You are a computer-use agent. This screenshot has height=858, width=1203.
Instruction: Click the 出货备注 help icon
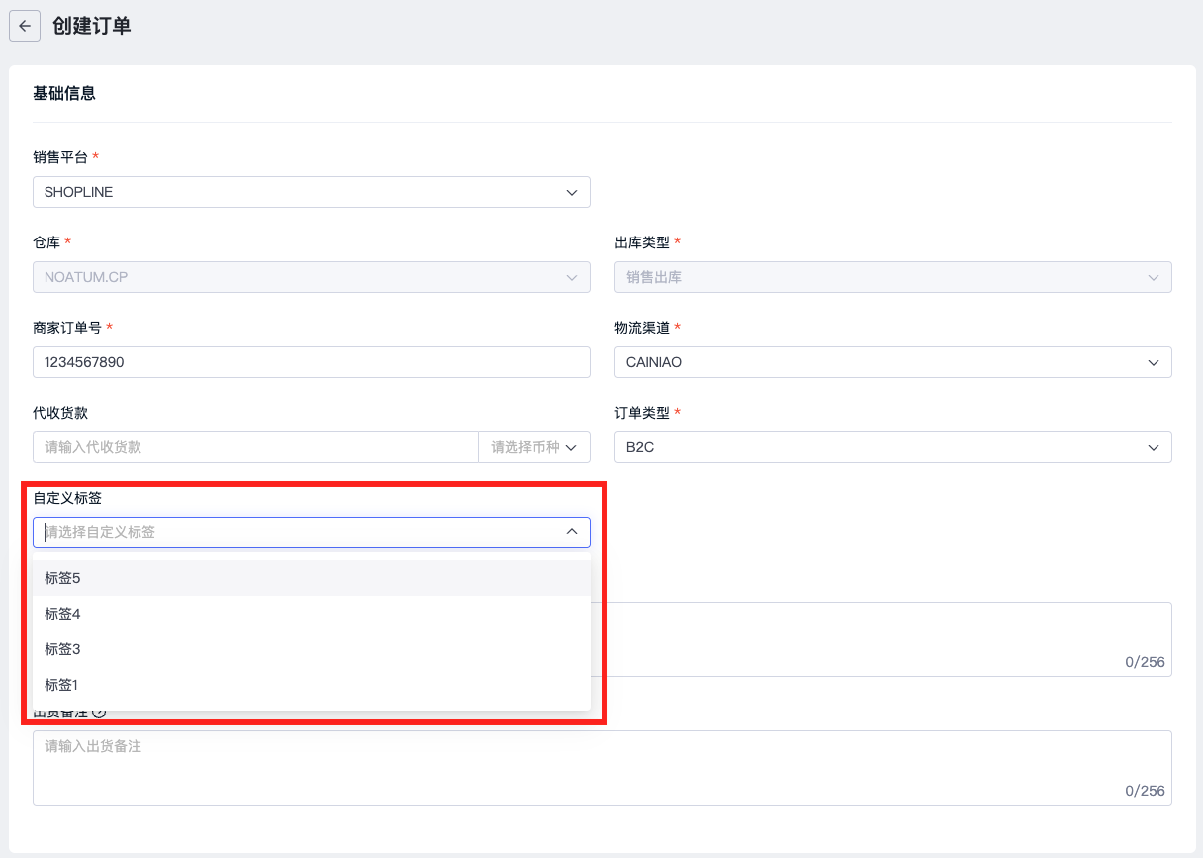(99, 713)
